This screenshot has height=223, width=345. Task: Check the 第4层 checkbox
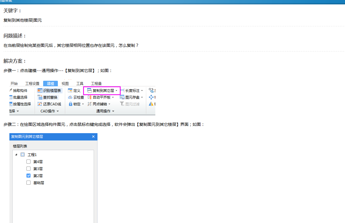[x=28, y=162]
